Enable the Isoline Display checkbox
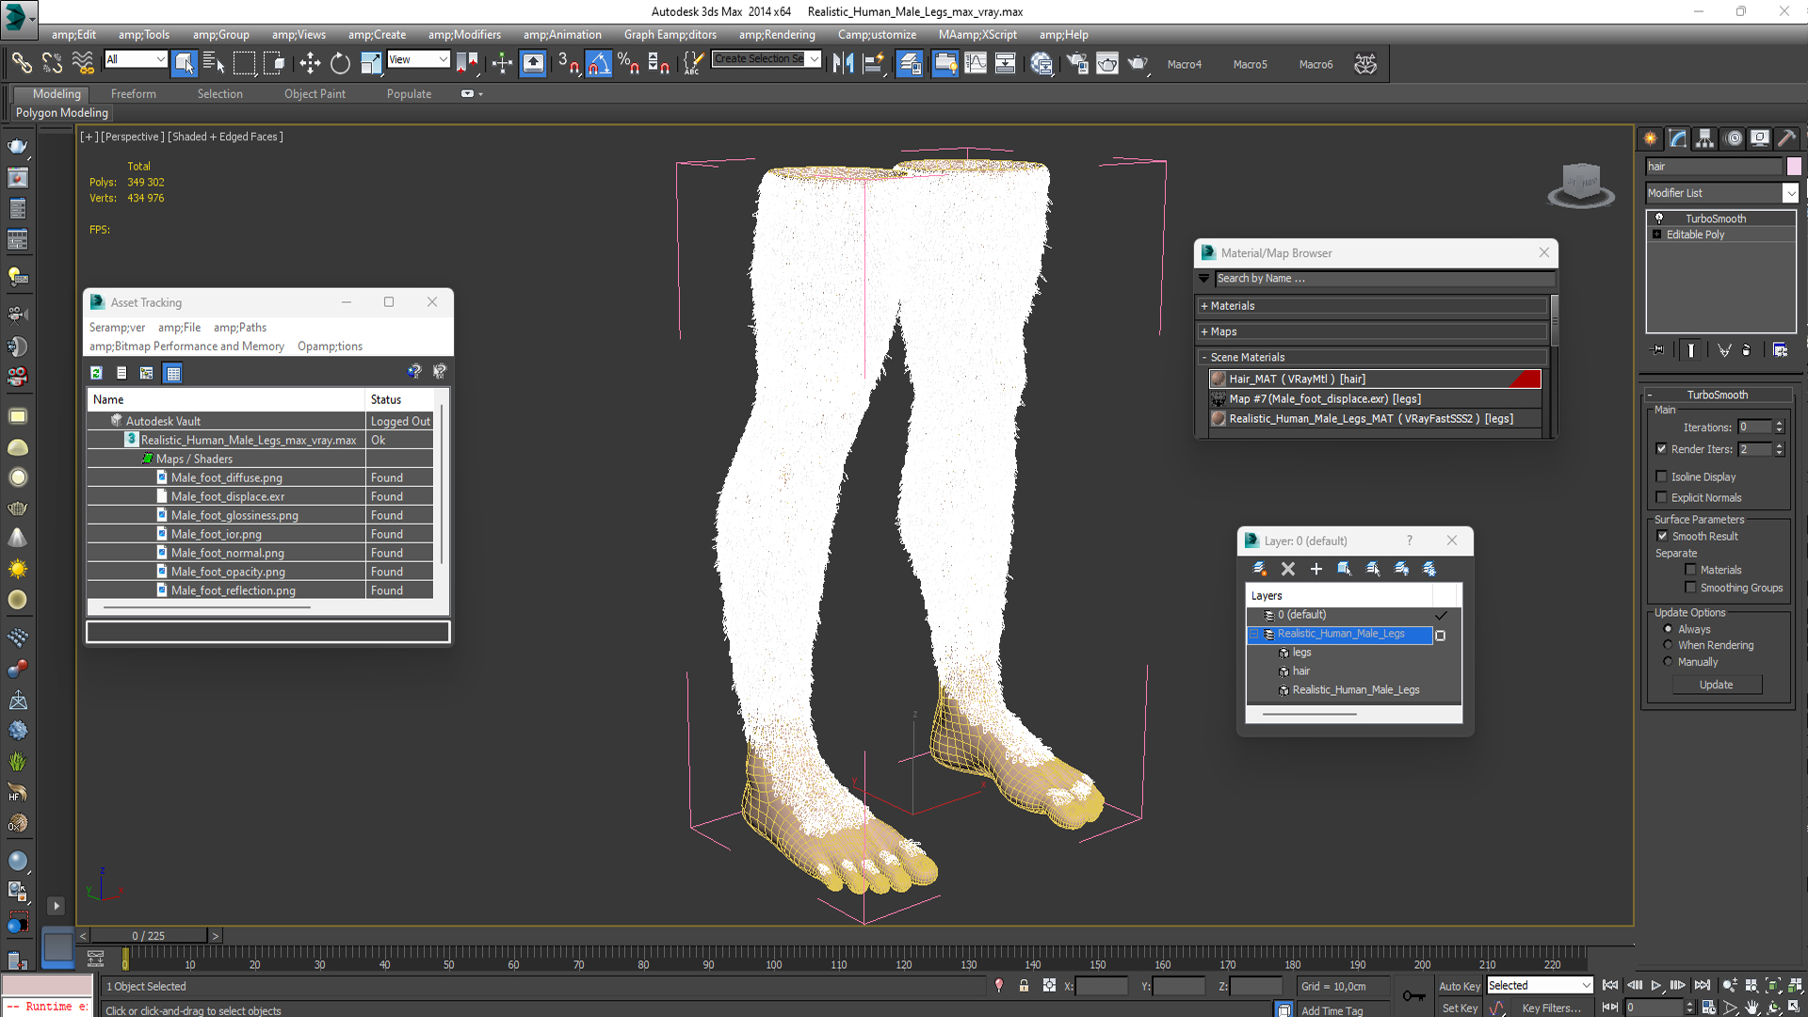1808x1017 pixels. tap(1661, 476)
